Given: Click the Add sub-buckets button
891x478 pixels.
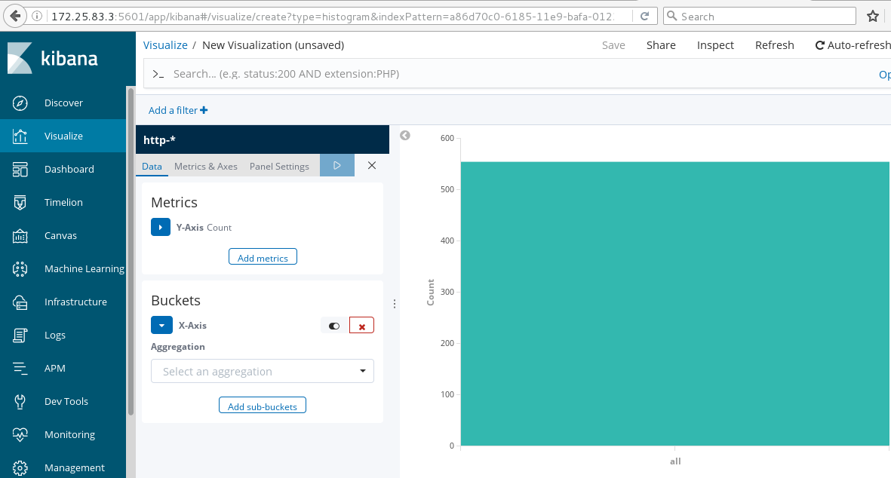Looking at the screenshot, I should point(263,406).
